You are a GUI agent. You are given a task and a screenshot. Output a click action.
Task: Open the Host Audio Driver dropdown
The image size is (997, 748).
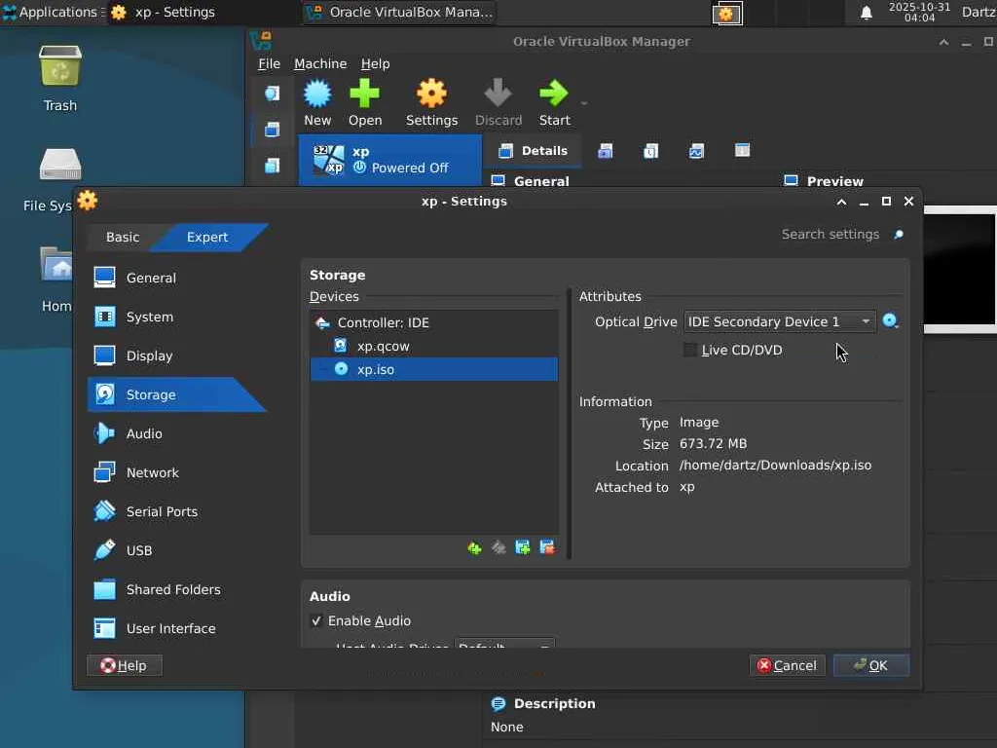[x=505, y=644]
